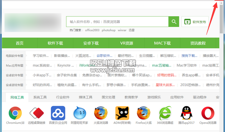Open the mac五笔输 topic link
The height and width of the screenshot is (132, 225).
coord(162,65)
